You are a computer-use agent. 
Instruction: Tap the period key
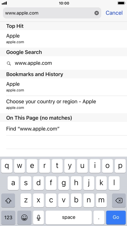[x=99, y=217]
